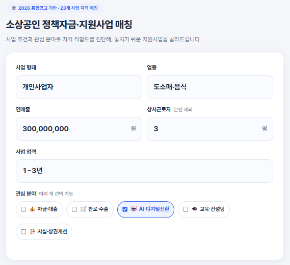The image size is (290, 265).
Task: Check the 판로·수출 checkbox
Action: coord(74,209)
